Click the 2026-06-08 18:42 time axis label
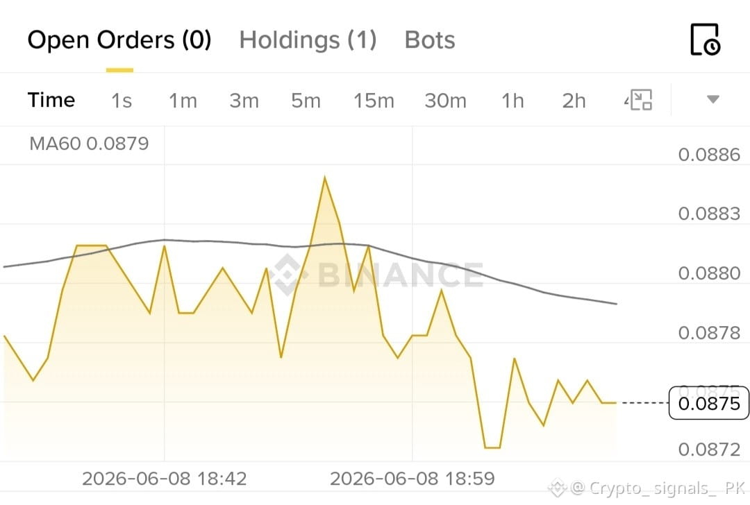The height and width of the screenshot is (505, 750). pyautogui.click(x=164, y=478)
